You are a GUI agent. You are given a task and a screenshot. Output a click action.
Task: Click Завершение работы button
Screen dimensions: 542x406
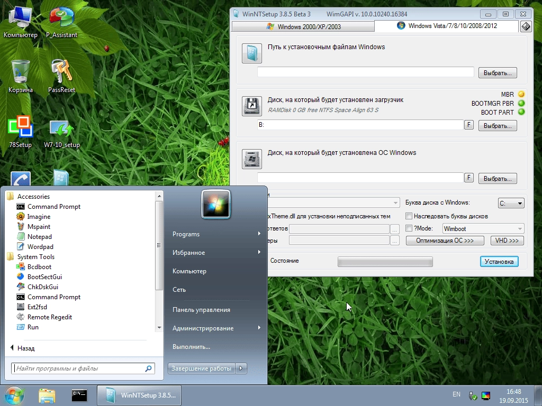[x=202, y=368]
